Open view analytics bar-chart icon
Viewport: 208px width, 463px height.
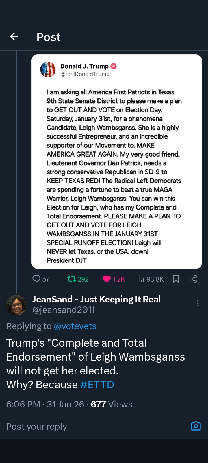click(x=141, y=279)
